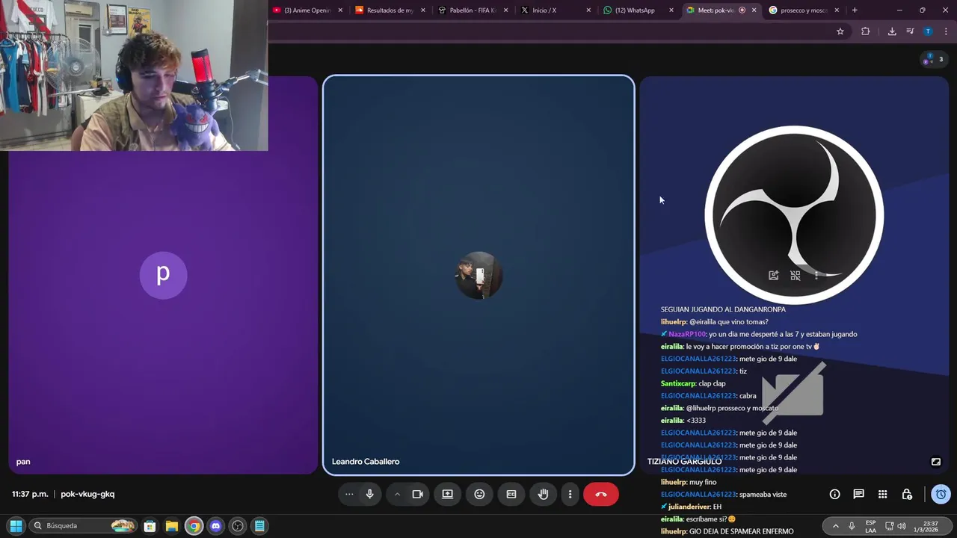Open Microsoft Store from taskbar

[x=150, y=526]
